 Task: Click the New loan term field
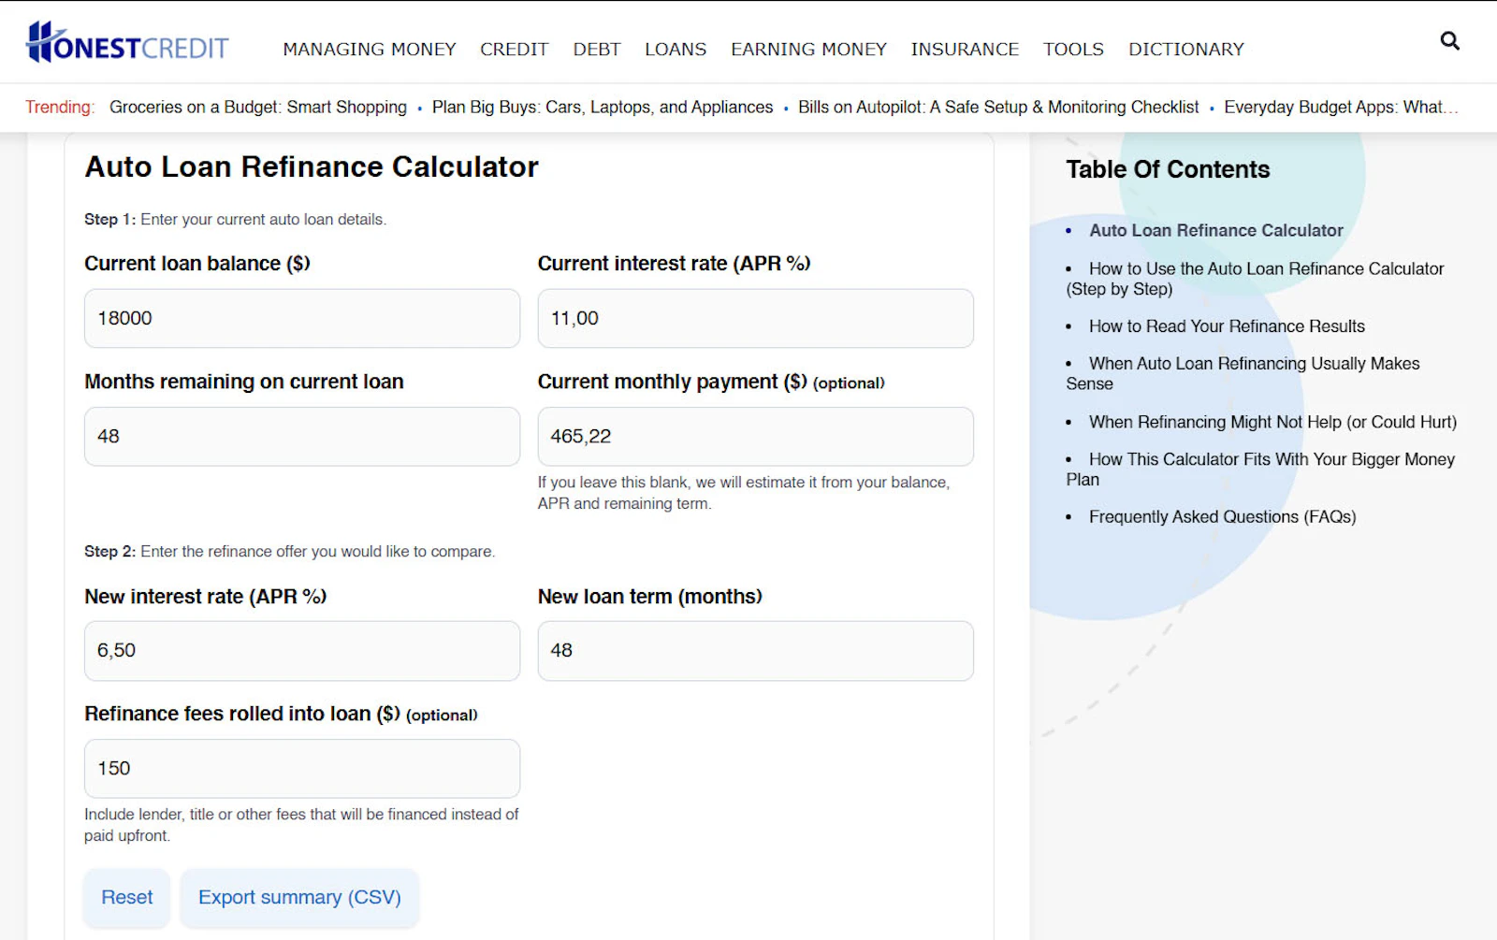pyautogui.click(x=755, y=650)
